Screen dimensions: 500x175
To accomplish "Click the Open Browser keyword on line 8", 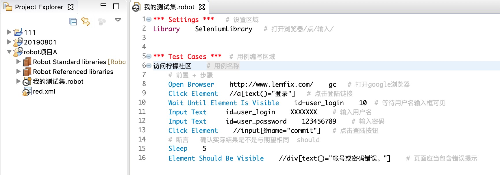I will tap(191, 84).
